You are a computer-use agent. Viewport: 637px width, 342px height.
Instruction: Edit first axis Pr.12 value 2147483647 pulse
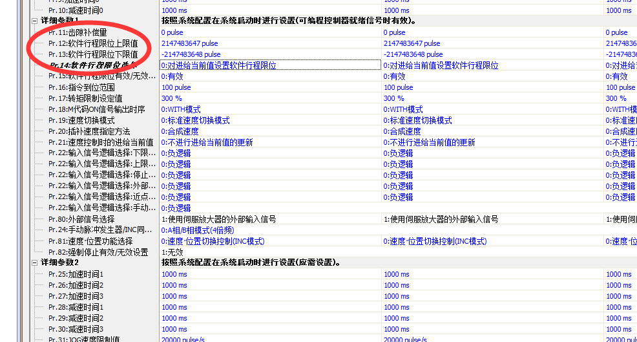pos(189,43)
